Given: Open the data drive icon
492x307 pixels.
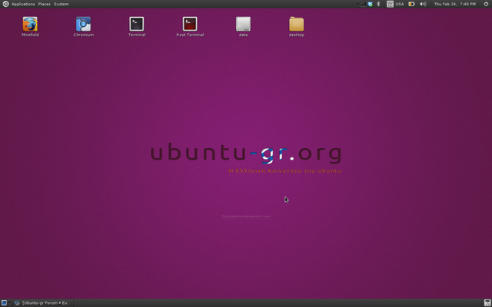Looking at the screenshot, I should [x=243, y=25].
